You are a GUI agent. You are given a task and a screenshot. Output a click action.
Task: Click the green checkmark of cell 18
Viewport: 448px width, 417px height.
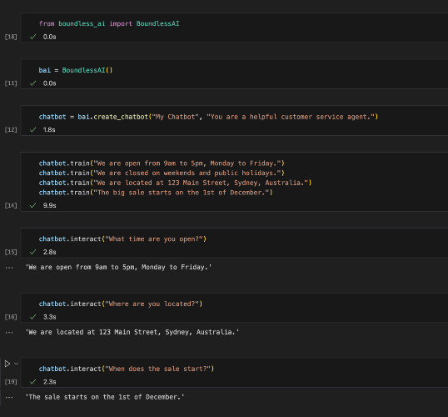tap(32, 37)
